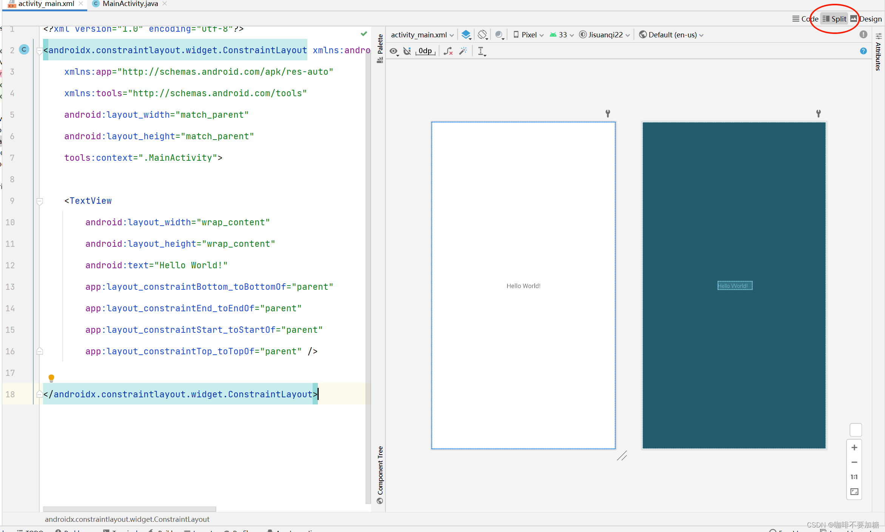Image resolution: width=885 pixels, height=532 pixels.
Task: Open the blue design help icon
Action: pyautogui.click(x=863, y=51)
